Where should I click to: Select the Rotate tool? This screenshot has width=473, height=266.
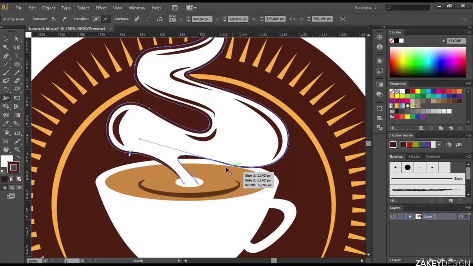tap(6, 90)
